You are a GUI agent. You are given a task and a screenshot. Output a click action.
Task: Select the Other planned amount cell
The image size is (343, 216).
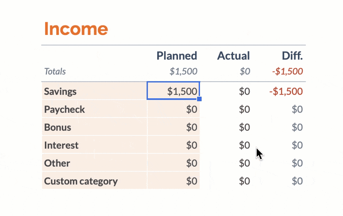pos(173,163)
